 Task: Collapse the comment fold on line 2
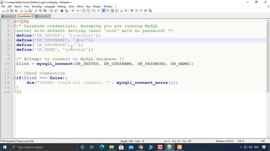[x=15, y=26]
